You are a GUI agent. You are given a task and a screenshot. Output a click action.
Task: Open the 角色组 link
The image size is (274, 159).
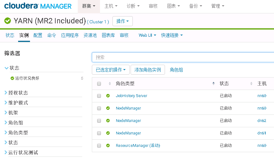tap(176, 70)
